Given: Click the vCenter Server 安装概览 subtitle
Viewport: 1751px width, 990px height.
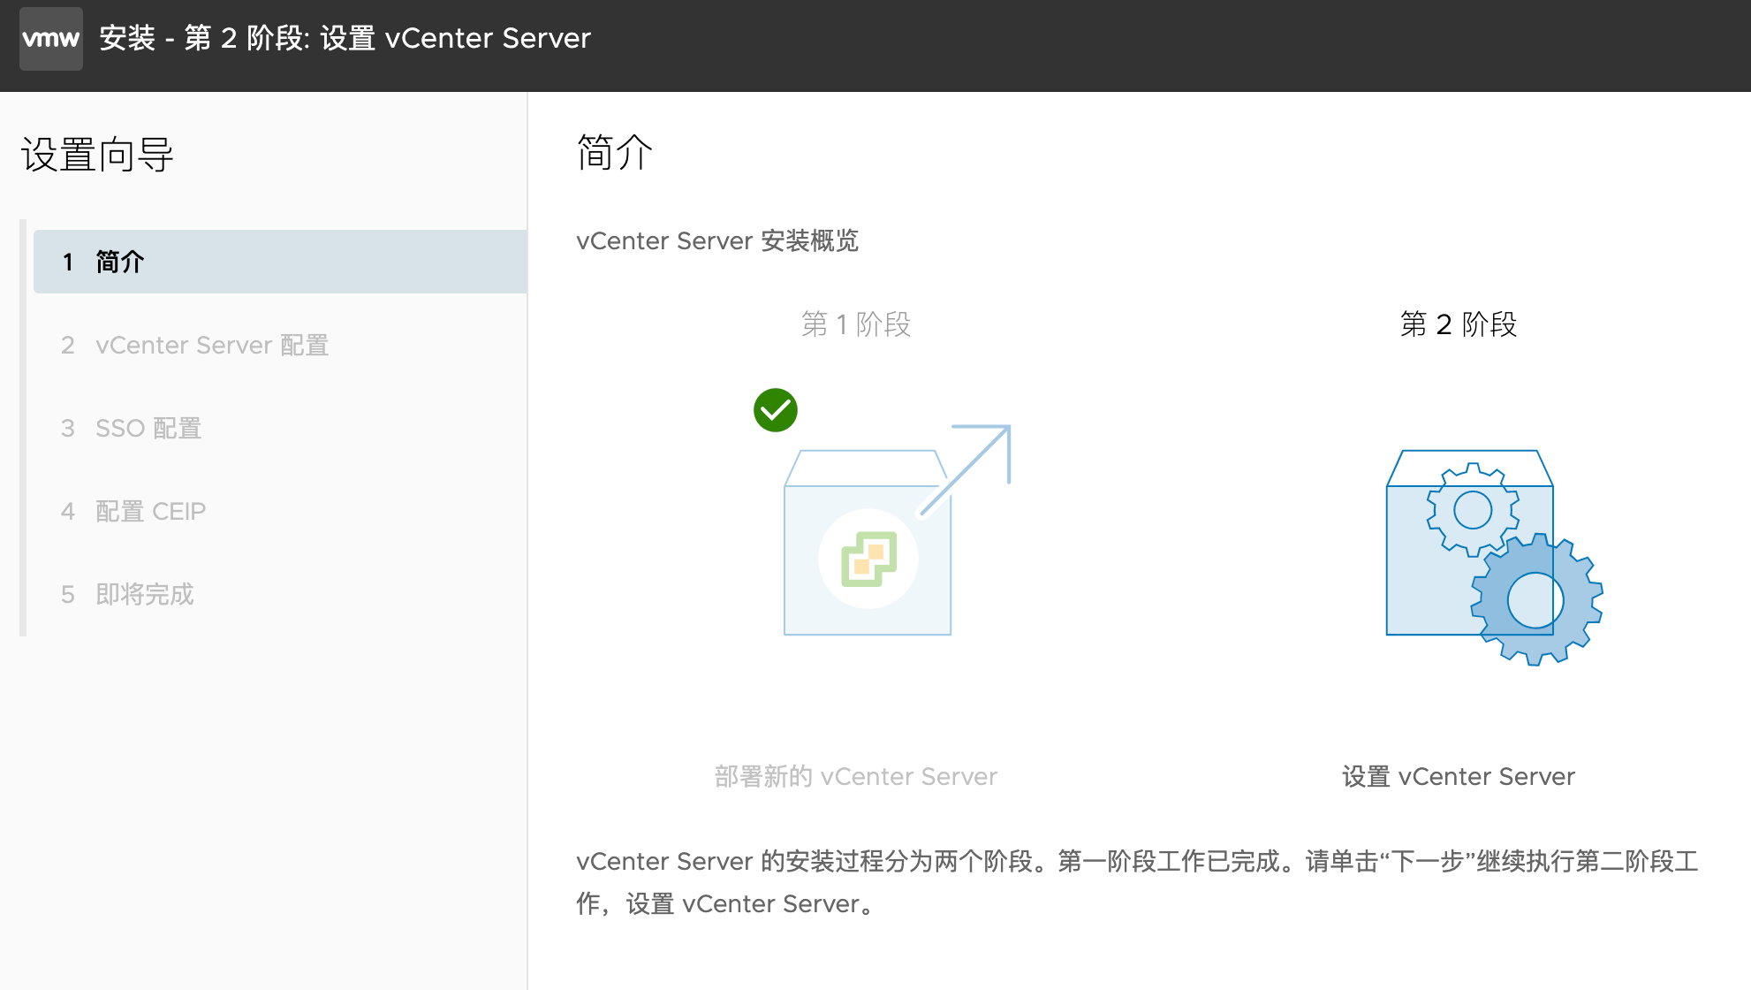Looking at the screenshot, I should 716,240.
